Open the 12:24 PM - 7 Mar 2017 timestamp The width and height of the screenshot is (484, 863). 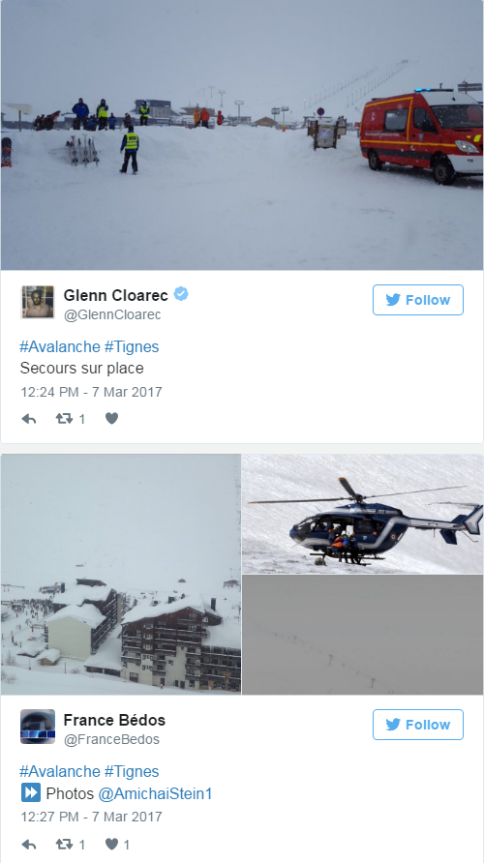pos(91,392)
